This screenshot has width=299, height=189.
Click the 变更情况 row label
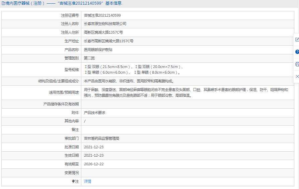pos(72,173)
